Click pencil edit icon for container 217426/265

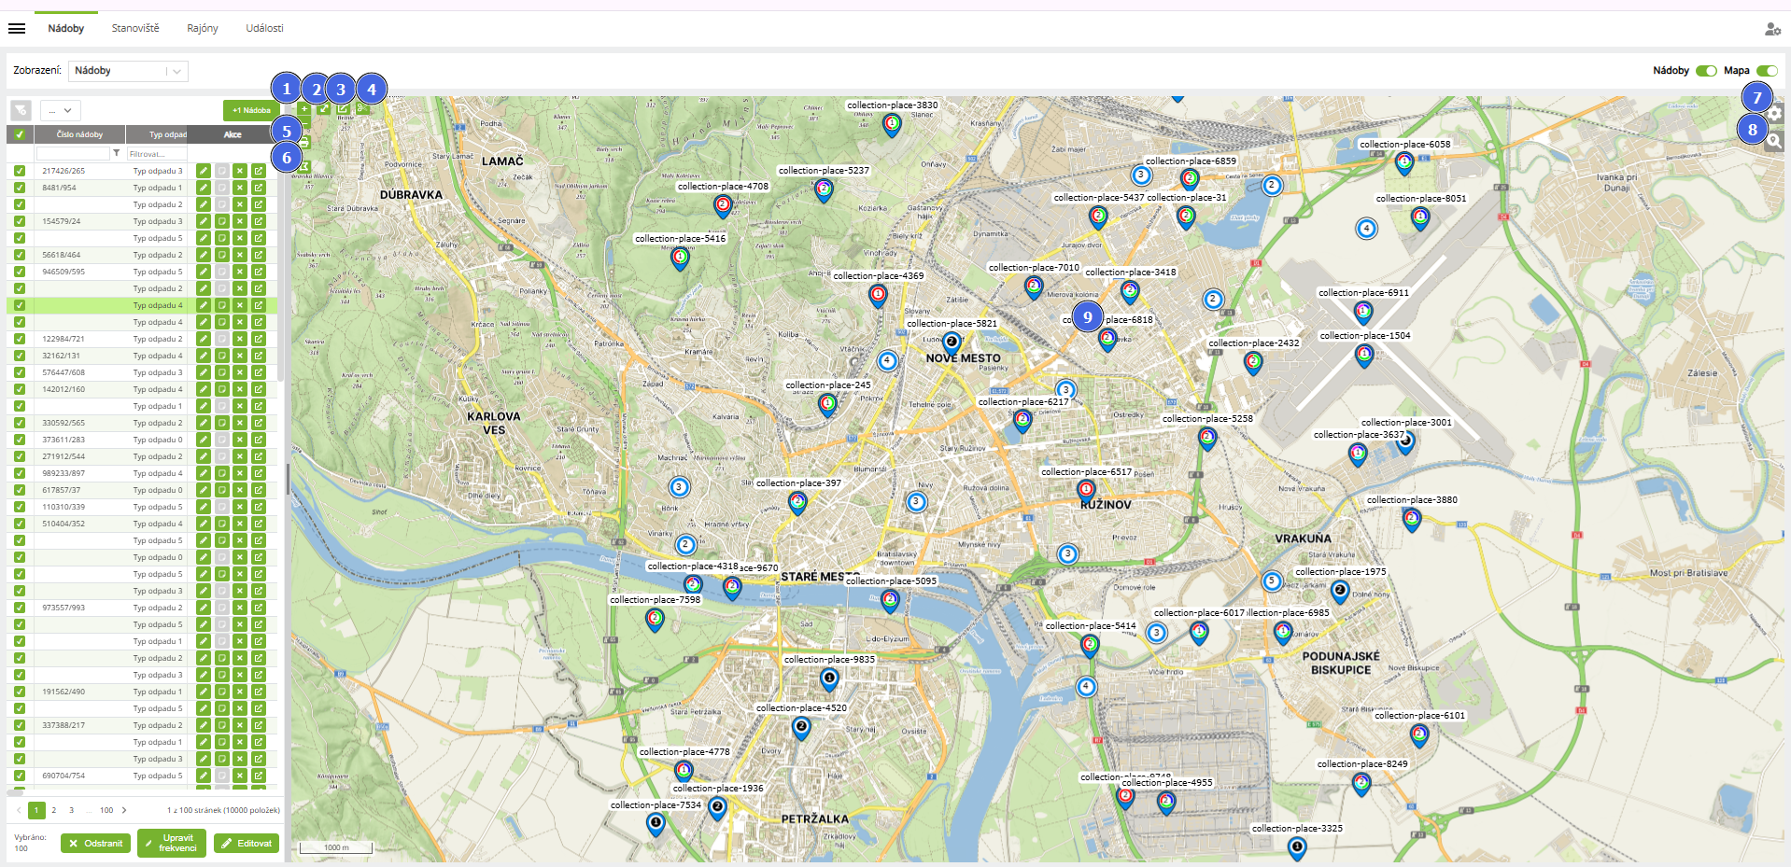coord(203,171)
